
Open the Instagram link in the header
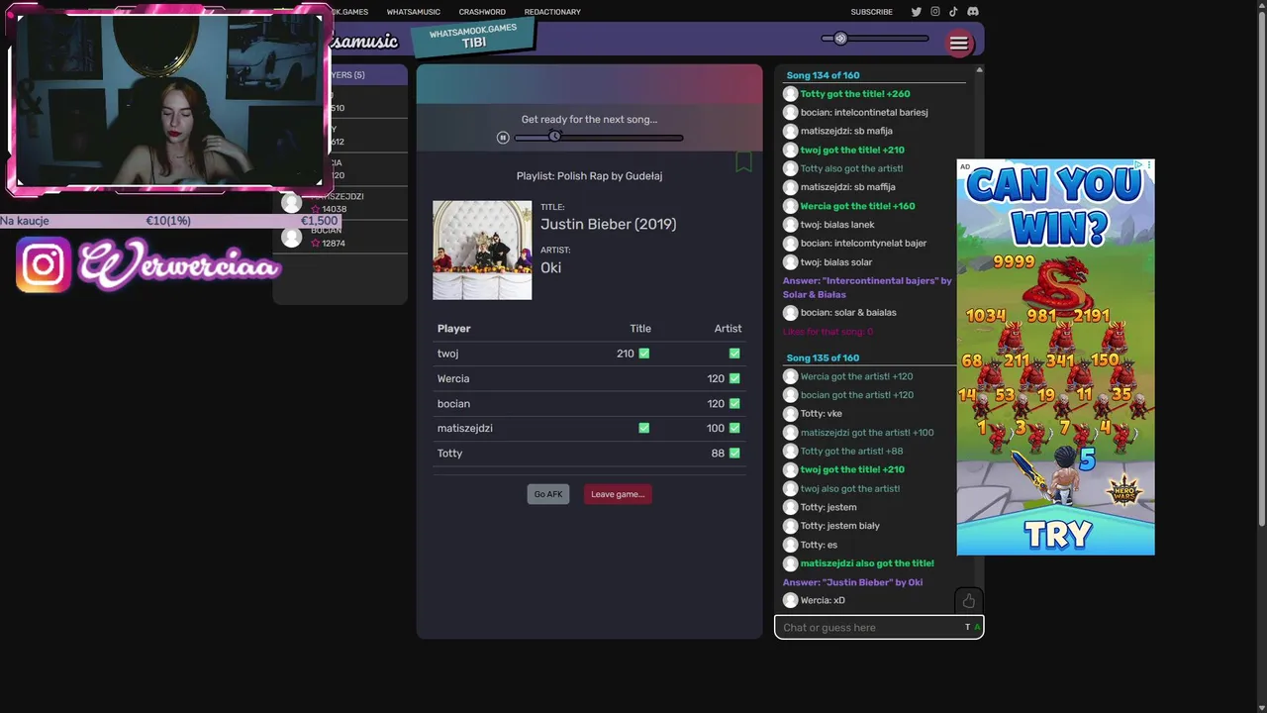click(935, 12)
